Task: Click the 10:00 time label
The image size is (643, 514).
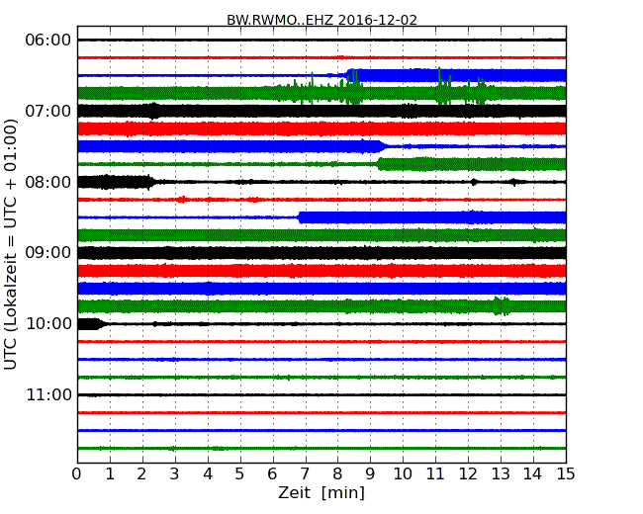Action: pyautogui.click(x=48, y=324)
